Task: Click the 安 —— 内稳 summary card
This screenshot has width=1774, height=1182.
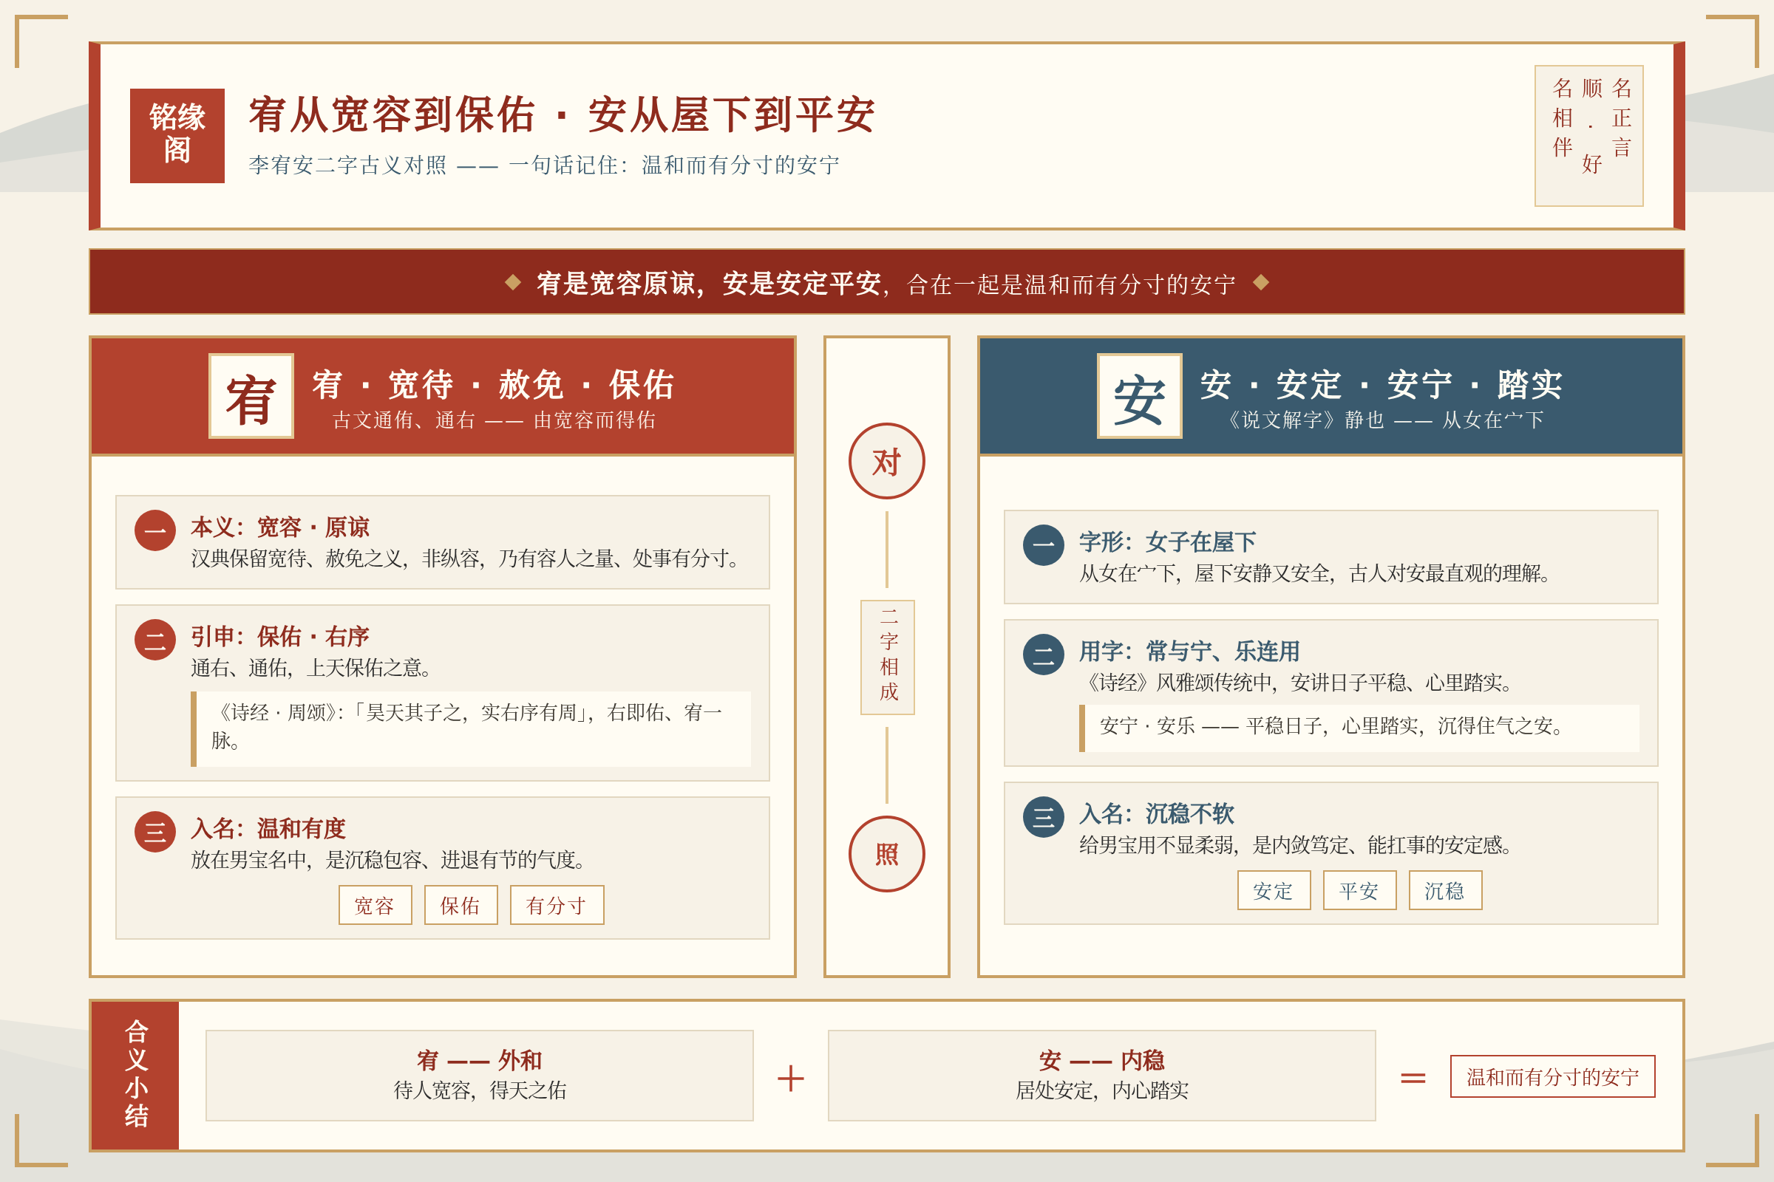Action: point(1102,1076)
